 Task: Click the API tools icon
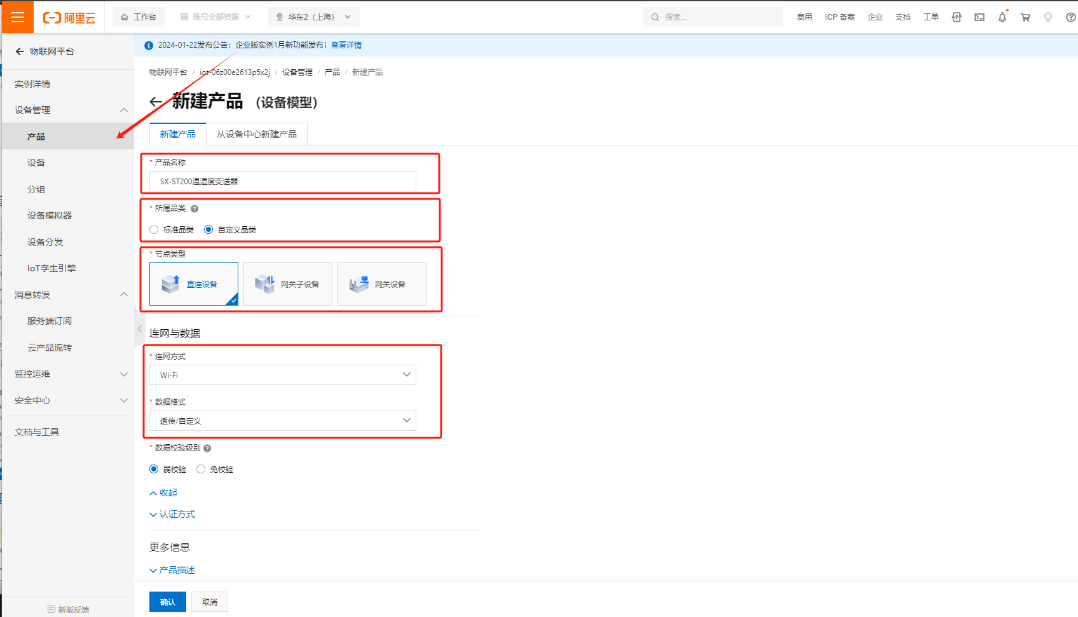pos(956,17)
